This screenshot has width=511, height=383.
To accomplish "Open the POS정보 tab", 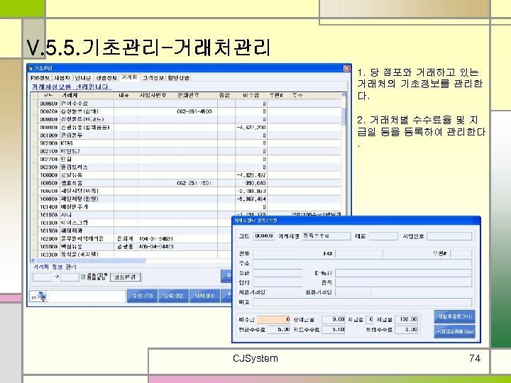I will point(40,78).
